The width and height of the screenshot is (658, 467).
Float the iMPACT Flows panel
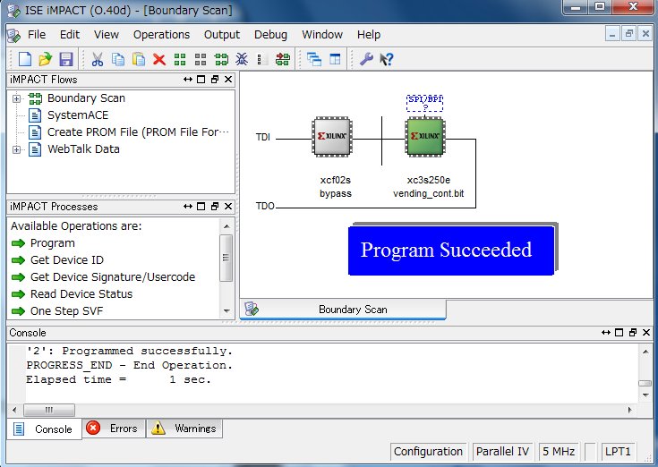(215, 80)
